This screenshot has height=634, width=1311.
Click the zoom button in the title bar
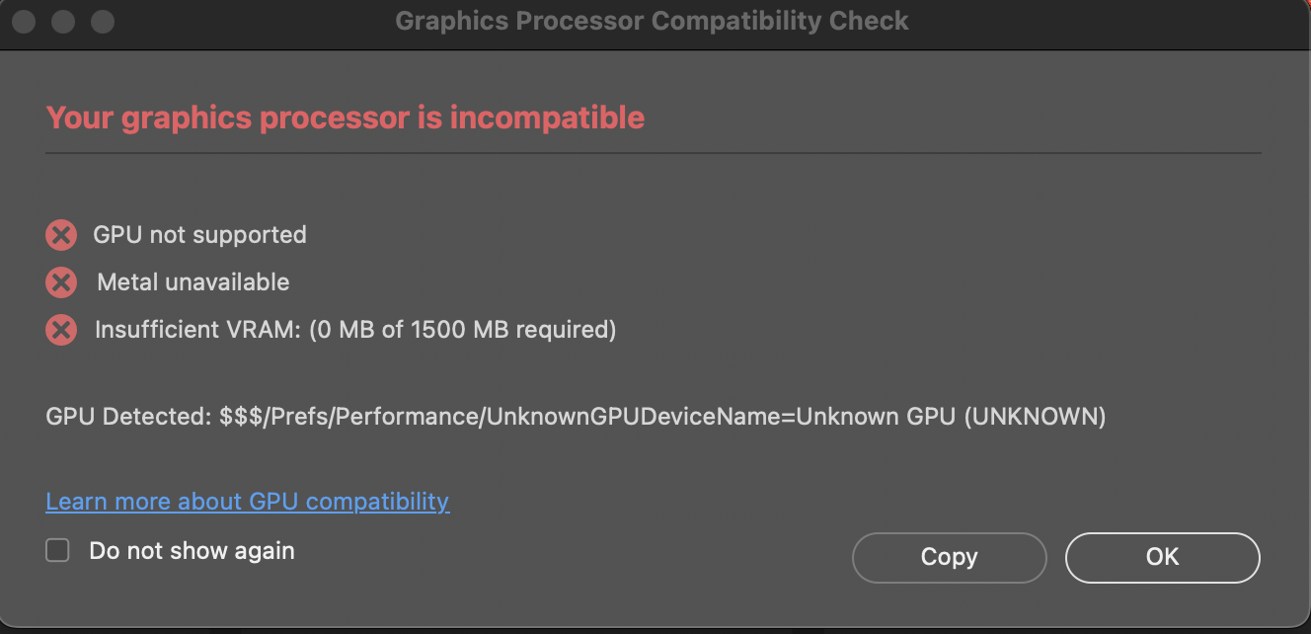[102, 21]
